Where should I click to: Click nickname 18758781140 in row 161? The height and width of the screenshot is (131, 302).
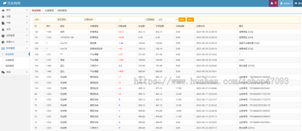click(x=67, y=37)
